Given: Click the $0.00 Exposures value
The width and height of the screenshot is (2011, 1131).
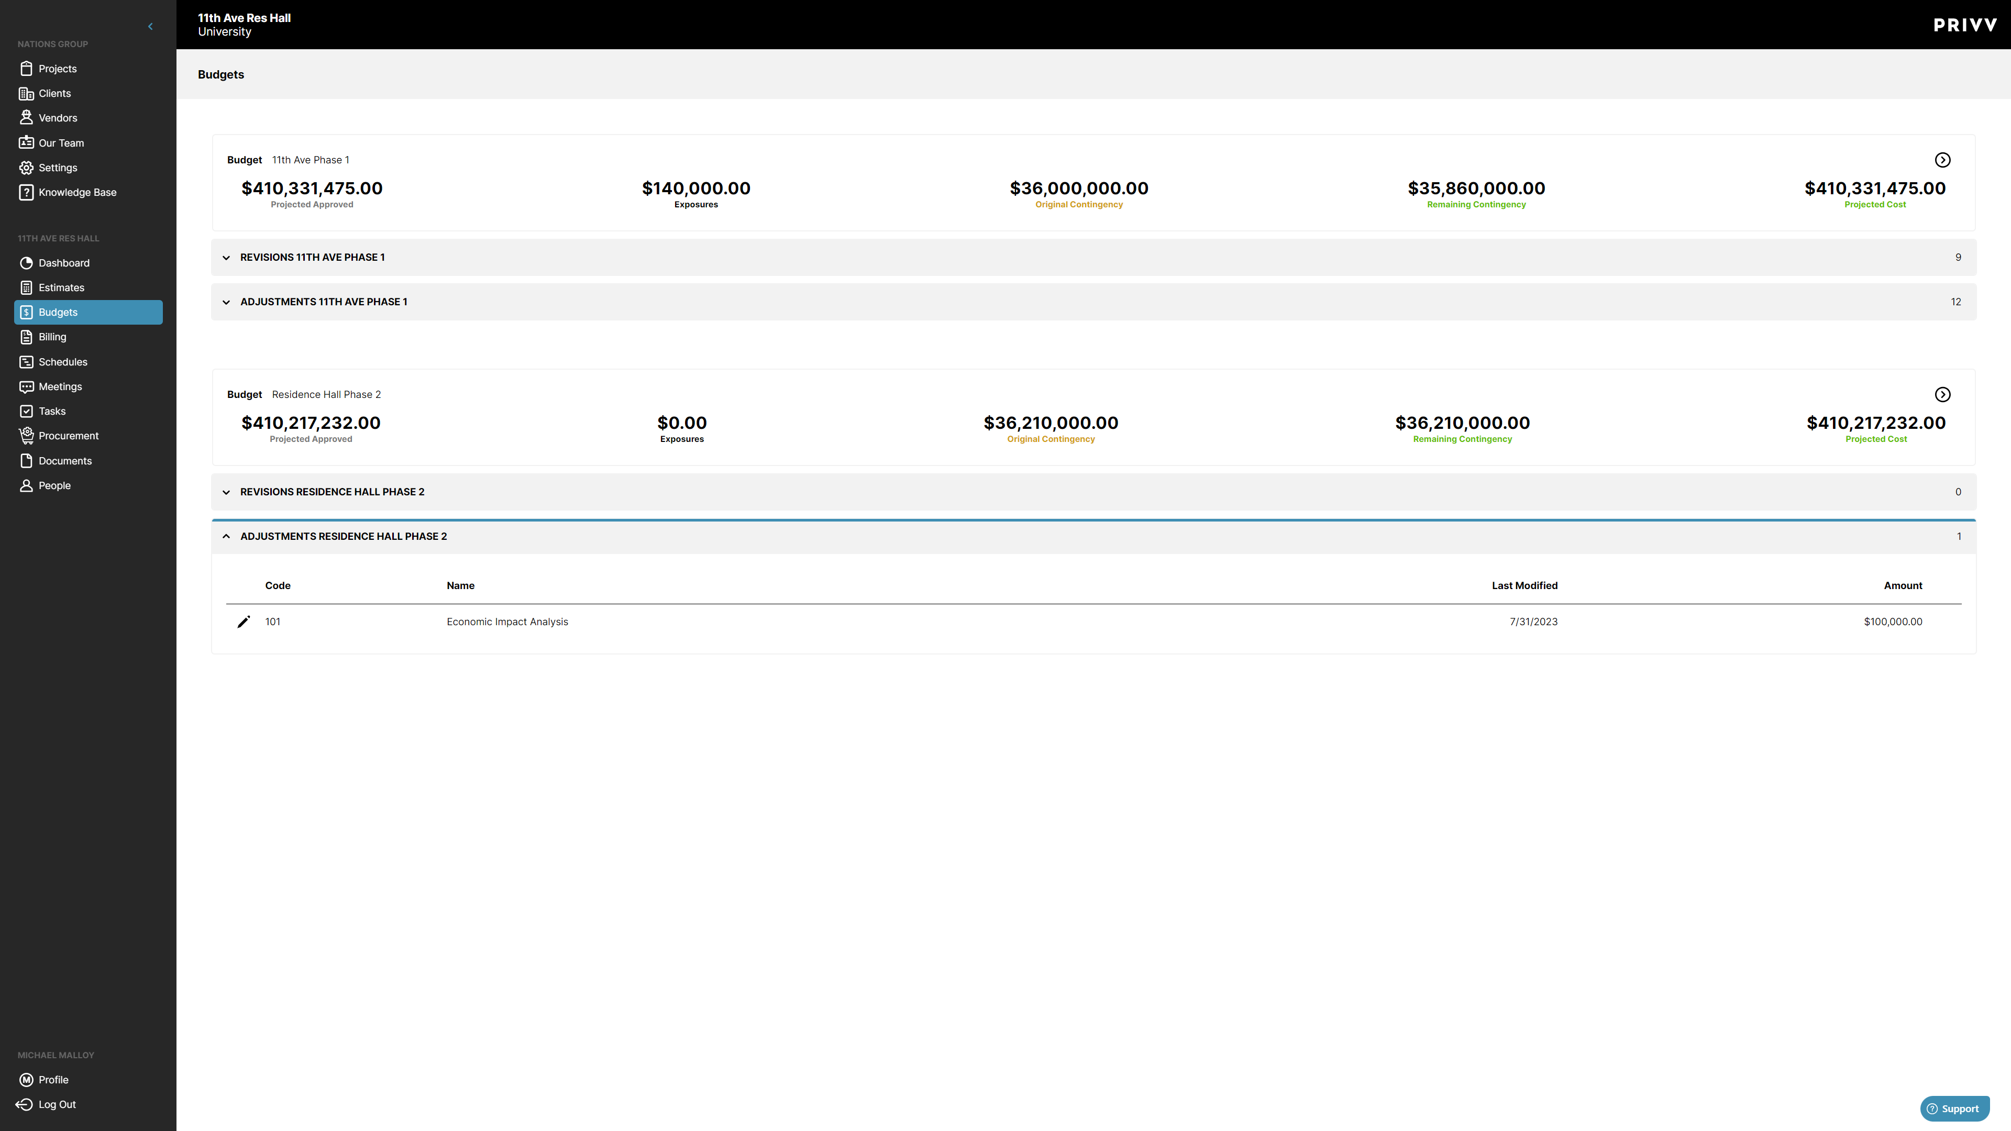Looking at the screenshot, I should click(681, 424).
